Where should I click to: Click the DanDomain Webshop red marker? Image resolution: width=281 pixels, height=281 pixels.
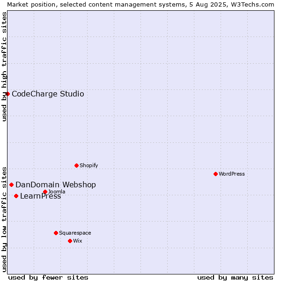coord(11,185)
